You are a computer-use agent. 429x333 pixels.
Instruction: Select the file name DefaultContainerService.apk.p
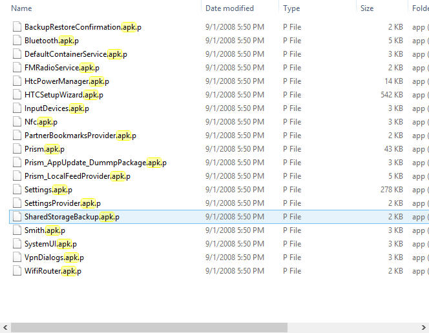(76, 54)
